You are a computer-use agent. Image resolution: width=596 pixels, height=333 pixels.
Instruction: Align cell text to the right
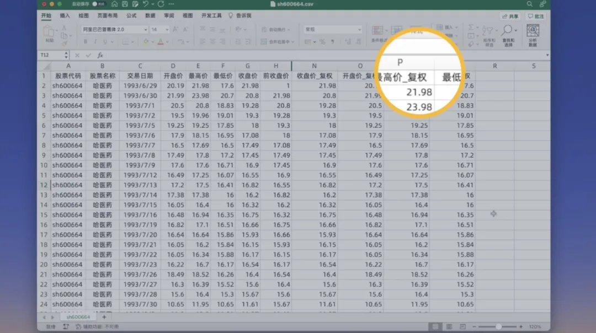pyautogui.click(x=222, y=42)
